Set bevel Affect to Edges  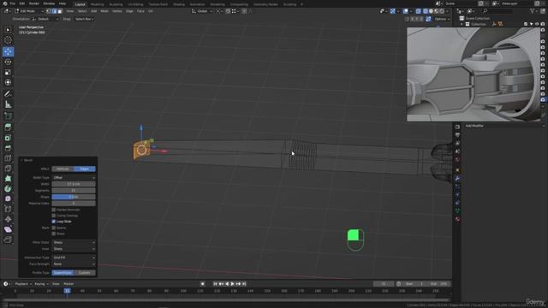coord(85,169)
